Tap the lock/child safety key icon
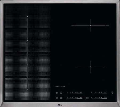 [57, 93]
